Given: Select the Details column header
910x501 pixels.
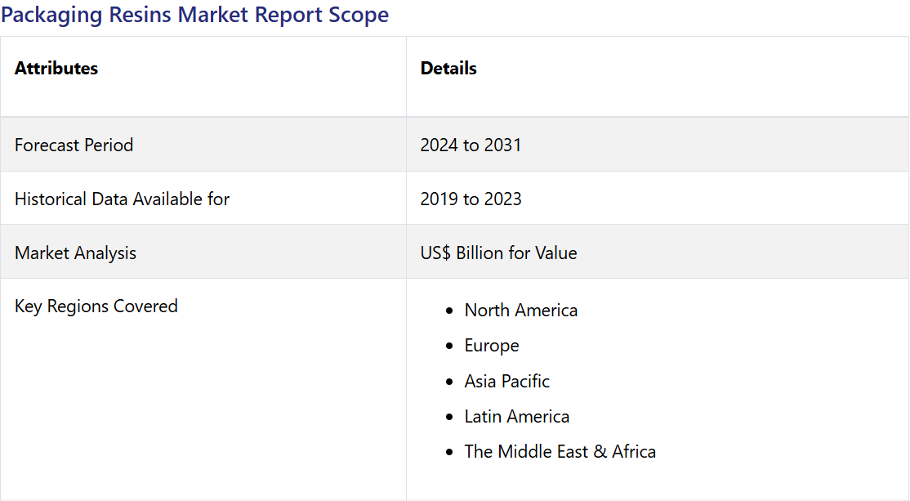Looking at the screenshot, I should pyautogui.click(x=448, y=69).
